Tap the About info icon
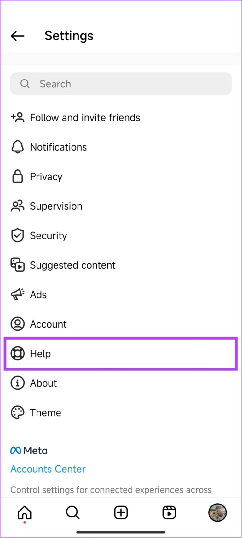This screenshot has height=538, width=242. coord(17,383)
